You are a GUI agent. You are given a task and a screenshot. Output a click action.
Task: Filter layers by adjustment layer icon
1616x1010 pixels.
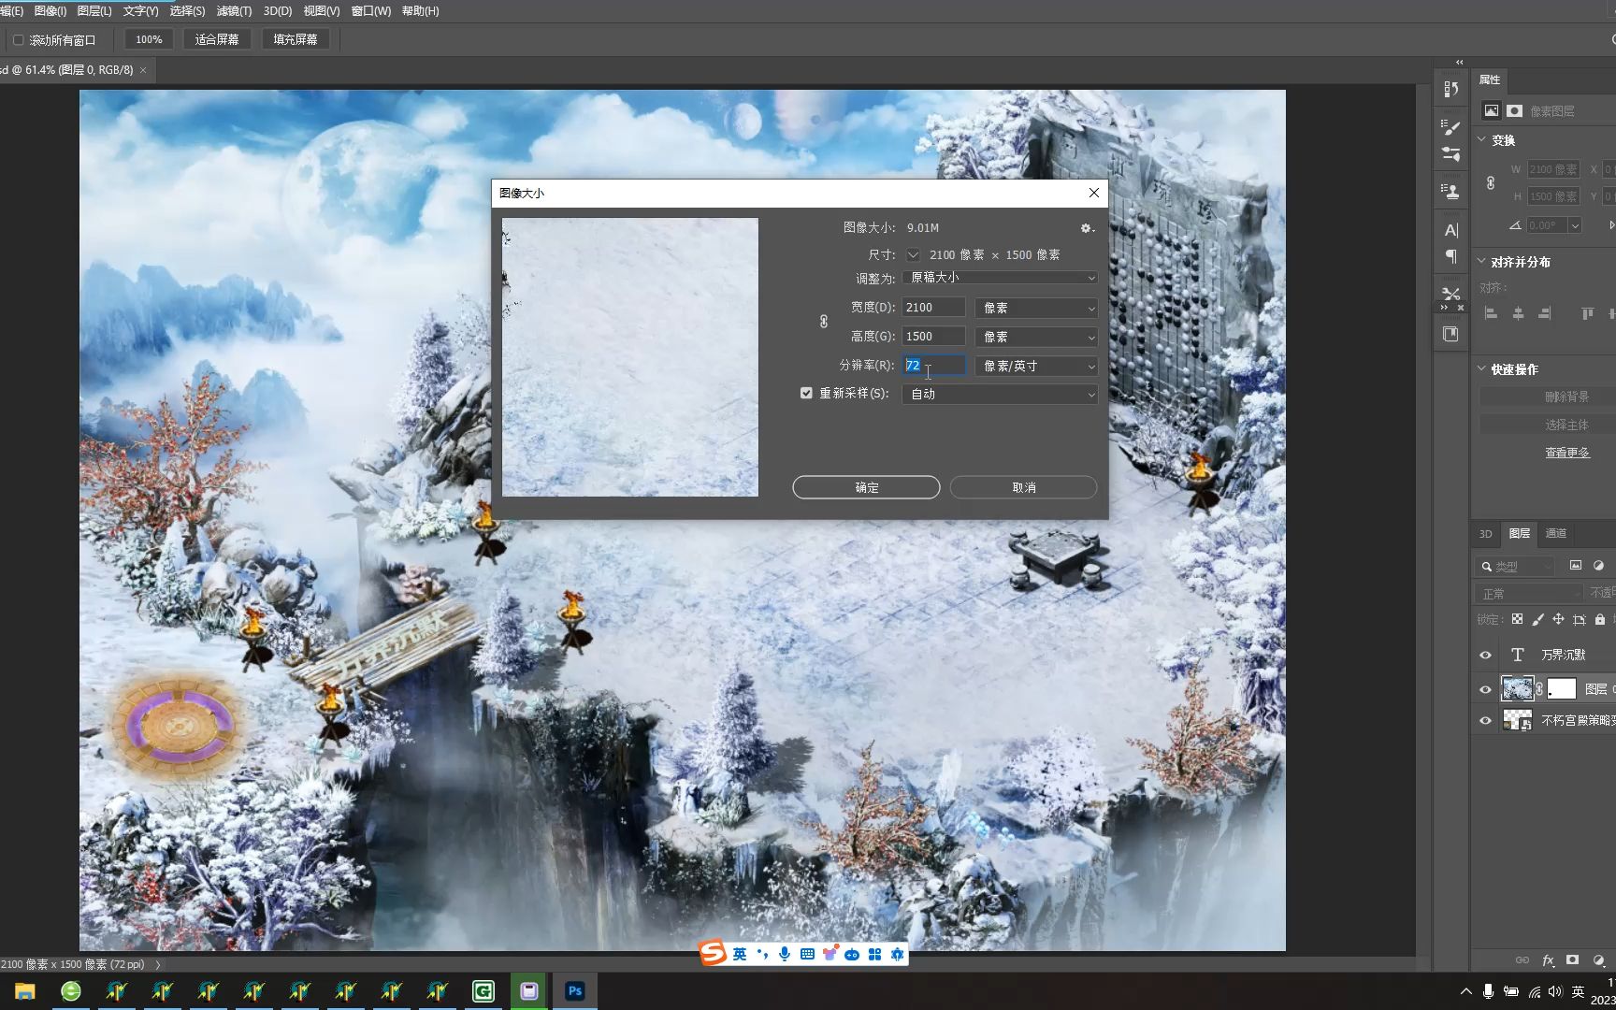[x=1598, y=566]
